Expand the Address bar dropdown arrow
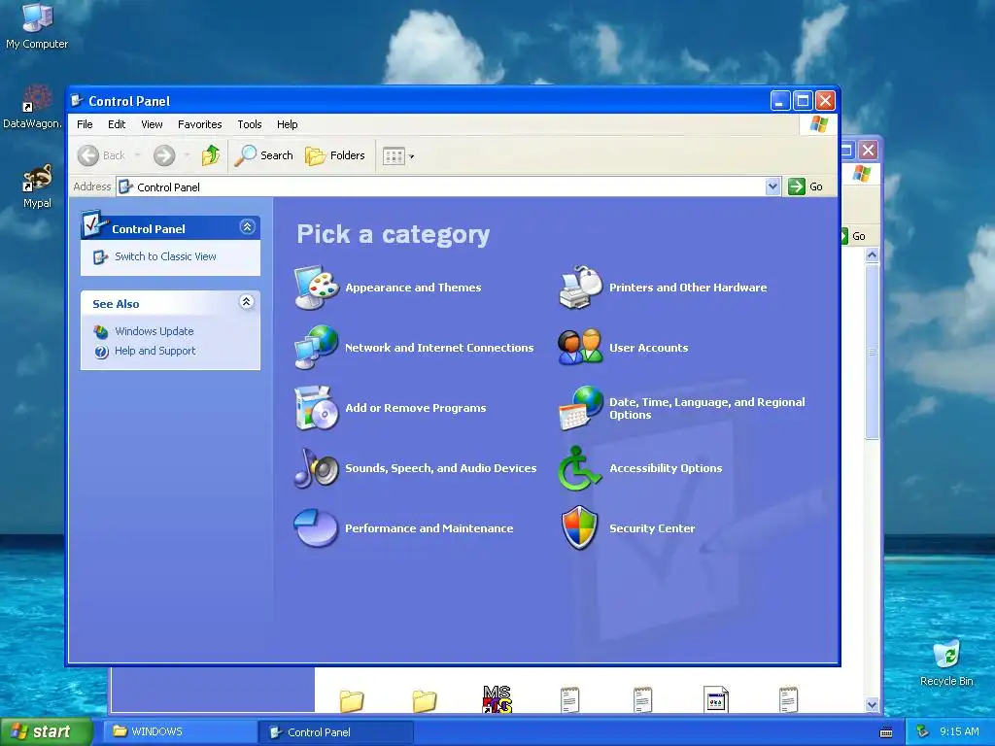Image resolution: width=995 pixels, height=746 pixels. click(x=772, y=186)
